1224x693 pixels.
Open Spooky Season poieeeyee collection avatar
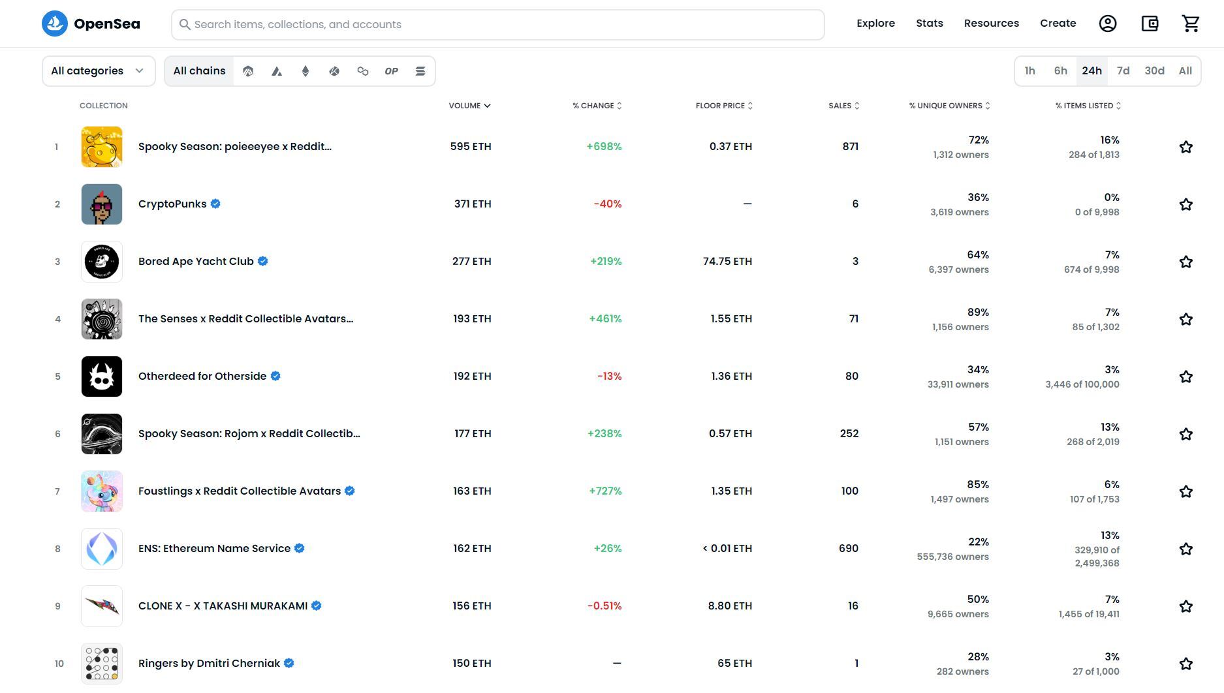pyautogui.click(x=102, y=147)
